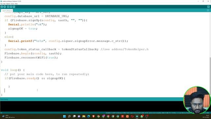Image resolution: width=211 pixels, height=119 pixels.
Task: Open File Explorer from the taskbar
Action: 84,116
